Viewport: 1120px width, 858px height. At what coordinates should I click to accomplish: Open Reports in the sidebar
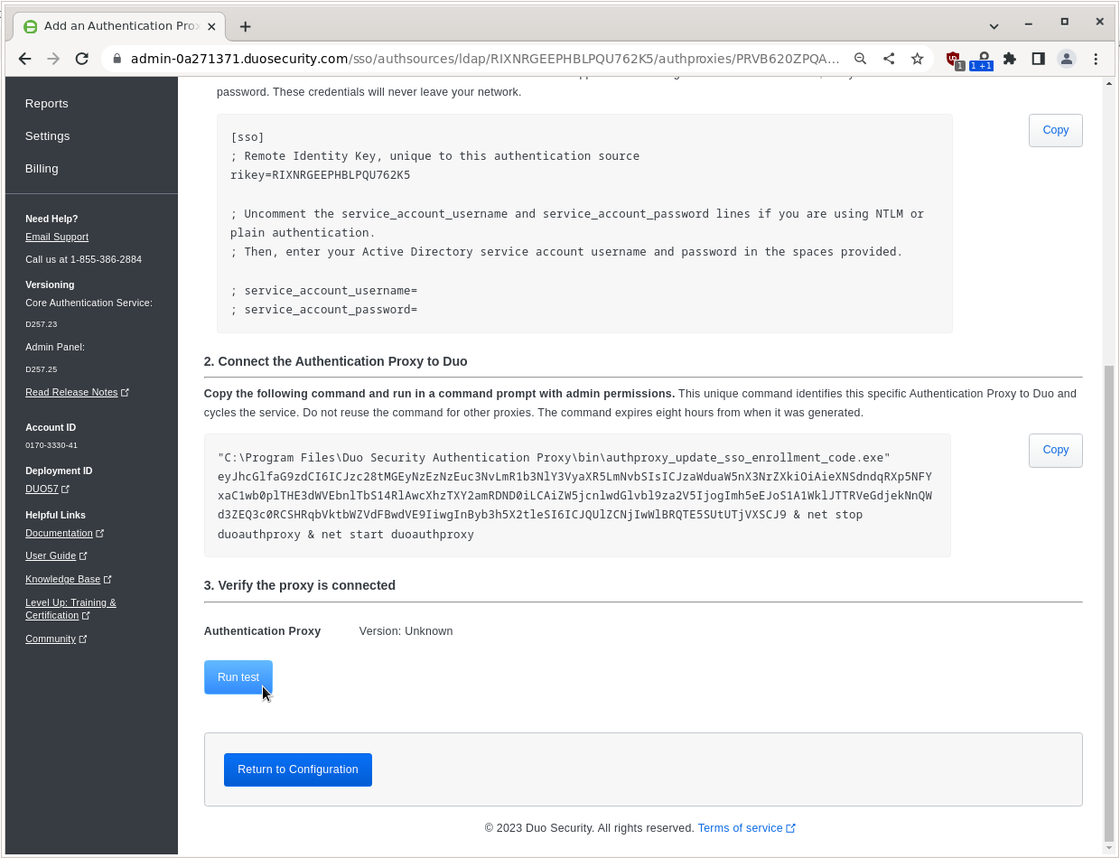(47, 104)
